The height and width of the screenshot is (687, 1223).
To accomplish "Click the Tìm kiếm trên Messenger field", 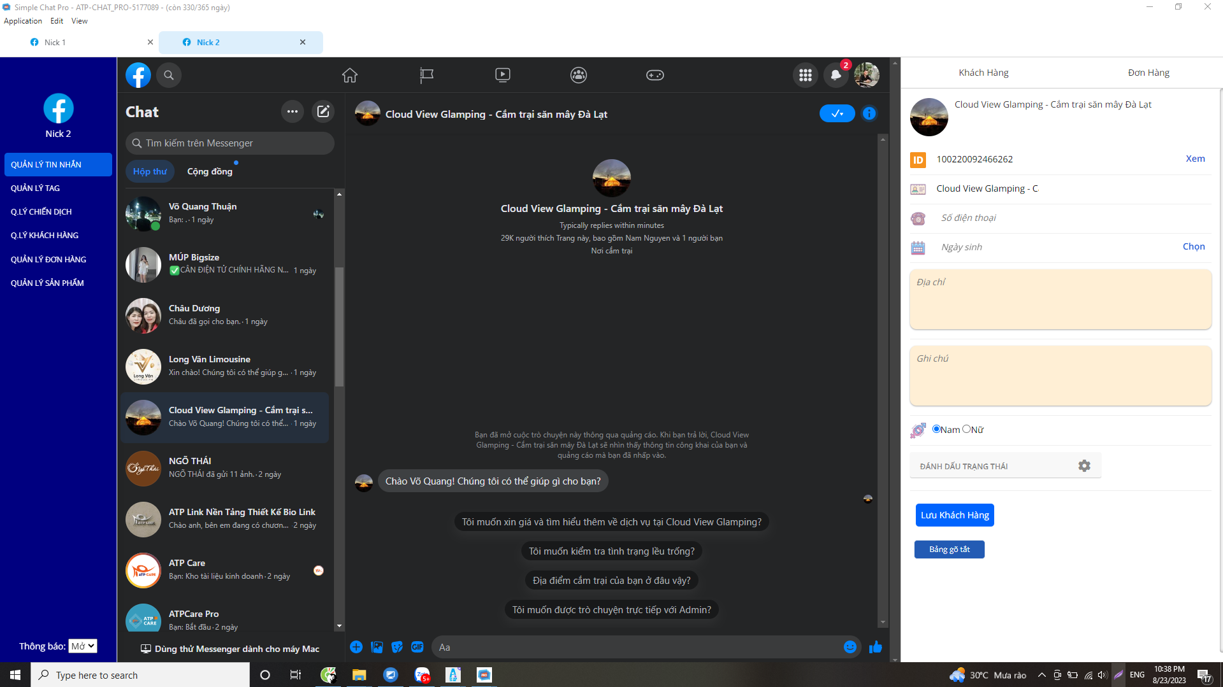I will (x=230, y=143).
